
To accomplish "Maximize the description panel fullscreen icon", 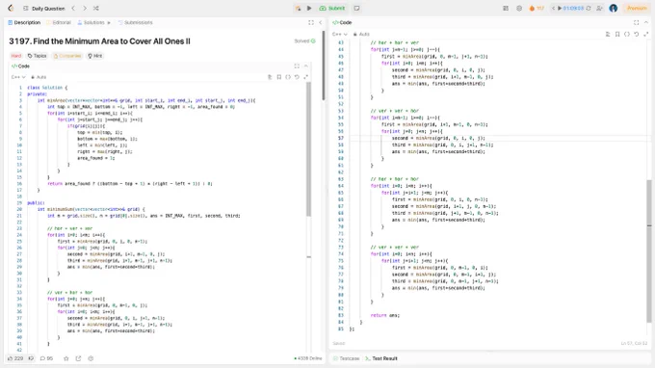I will click(311, 22).
